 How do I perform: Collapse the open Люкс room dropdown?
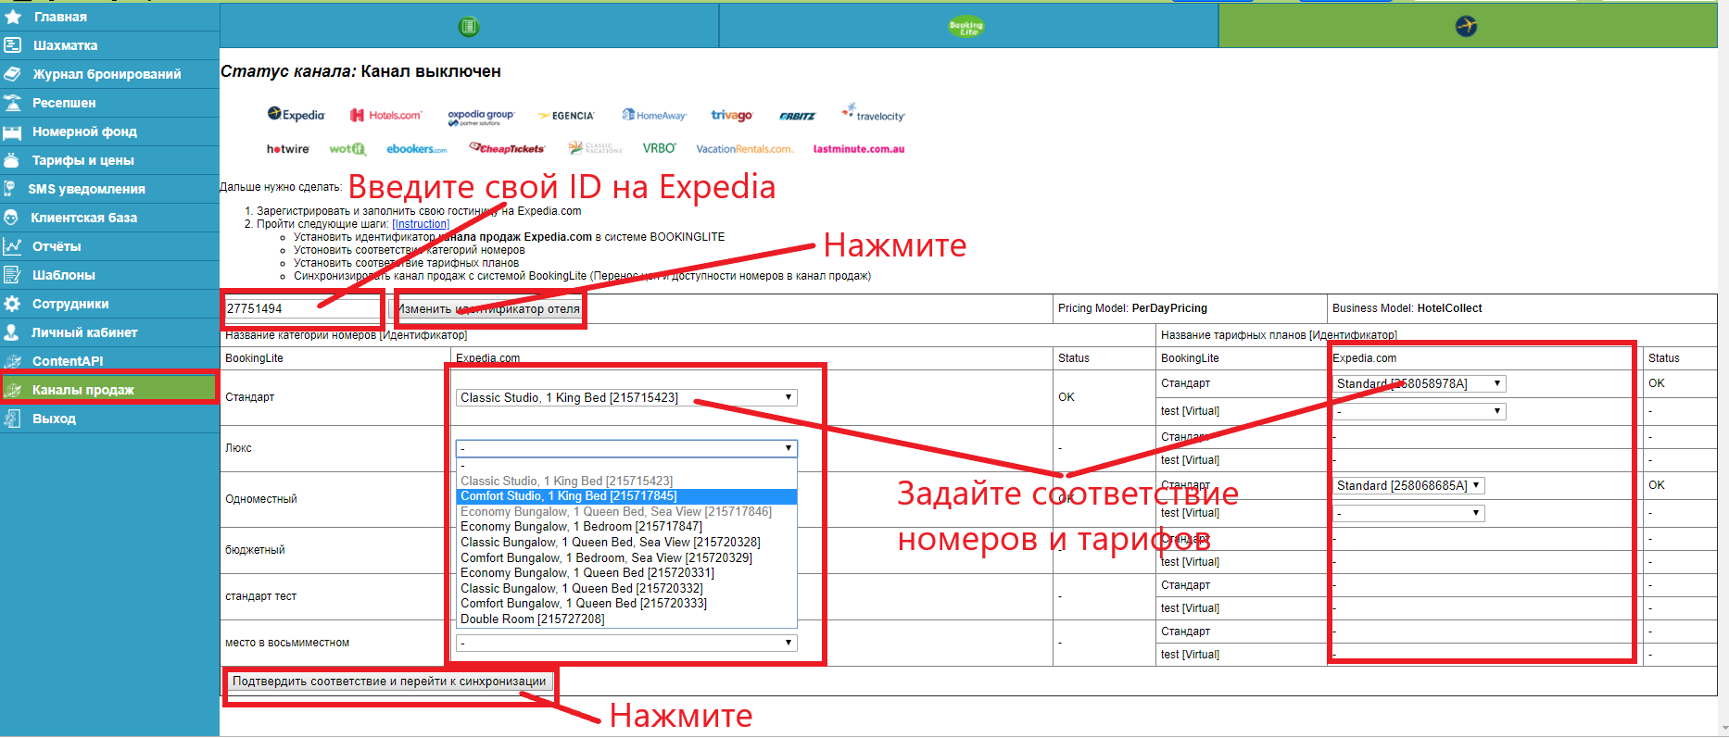click(x=626, y=448)
